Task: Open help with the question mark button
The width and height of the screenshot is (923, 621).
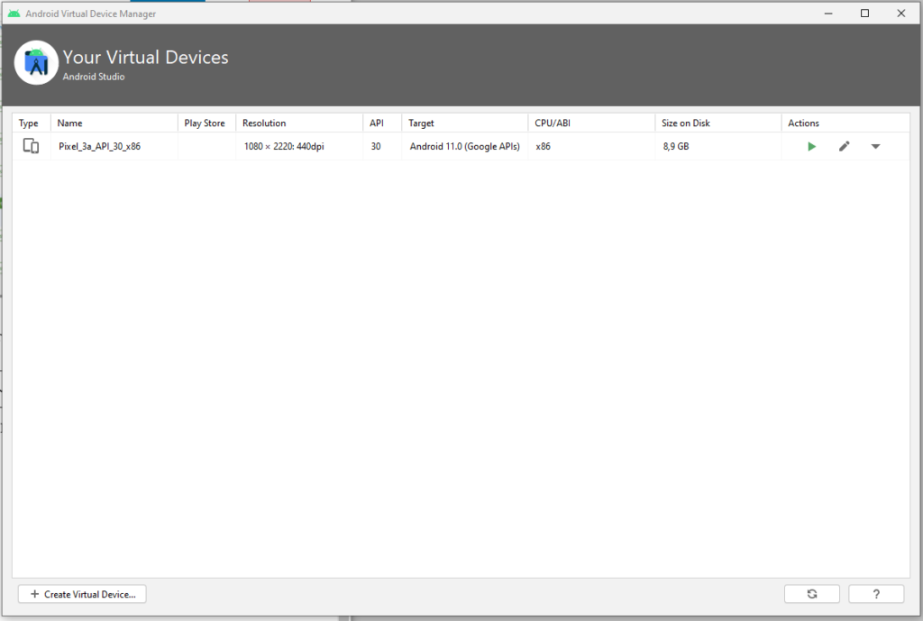Action: (x=876, y=594)
